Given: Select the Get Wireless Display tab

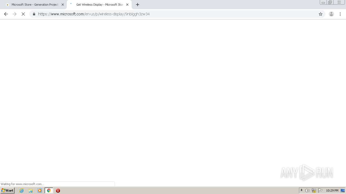Looking at the screenshot, I should click(99, 5).
